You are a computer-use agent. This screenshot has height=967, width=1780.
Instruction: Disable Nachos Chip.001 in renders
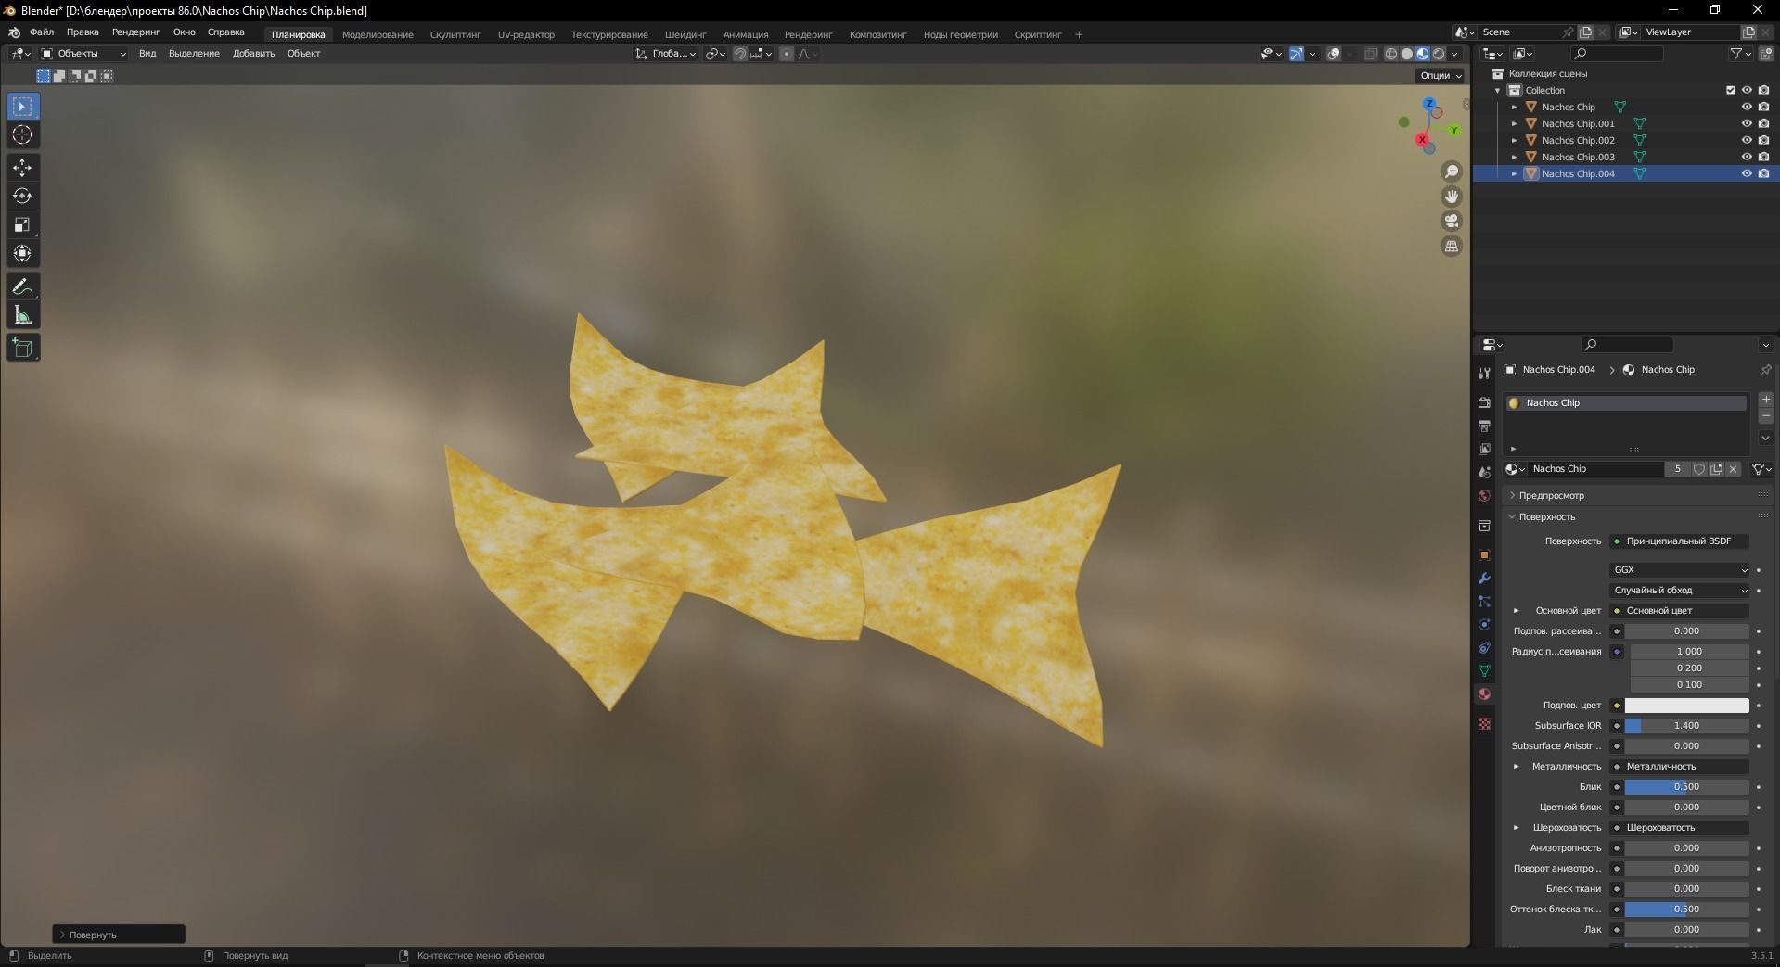click(1763, 123)
